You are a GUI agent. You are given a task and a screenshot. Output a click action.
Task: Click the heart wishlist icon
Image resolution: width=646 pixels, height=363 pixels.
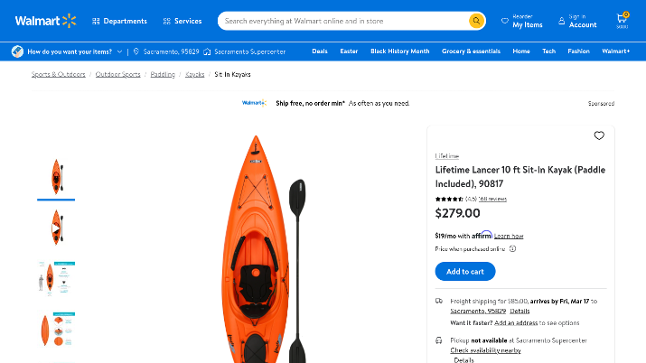599,135
